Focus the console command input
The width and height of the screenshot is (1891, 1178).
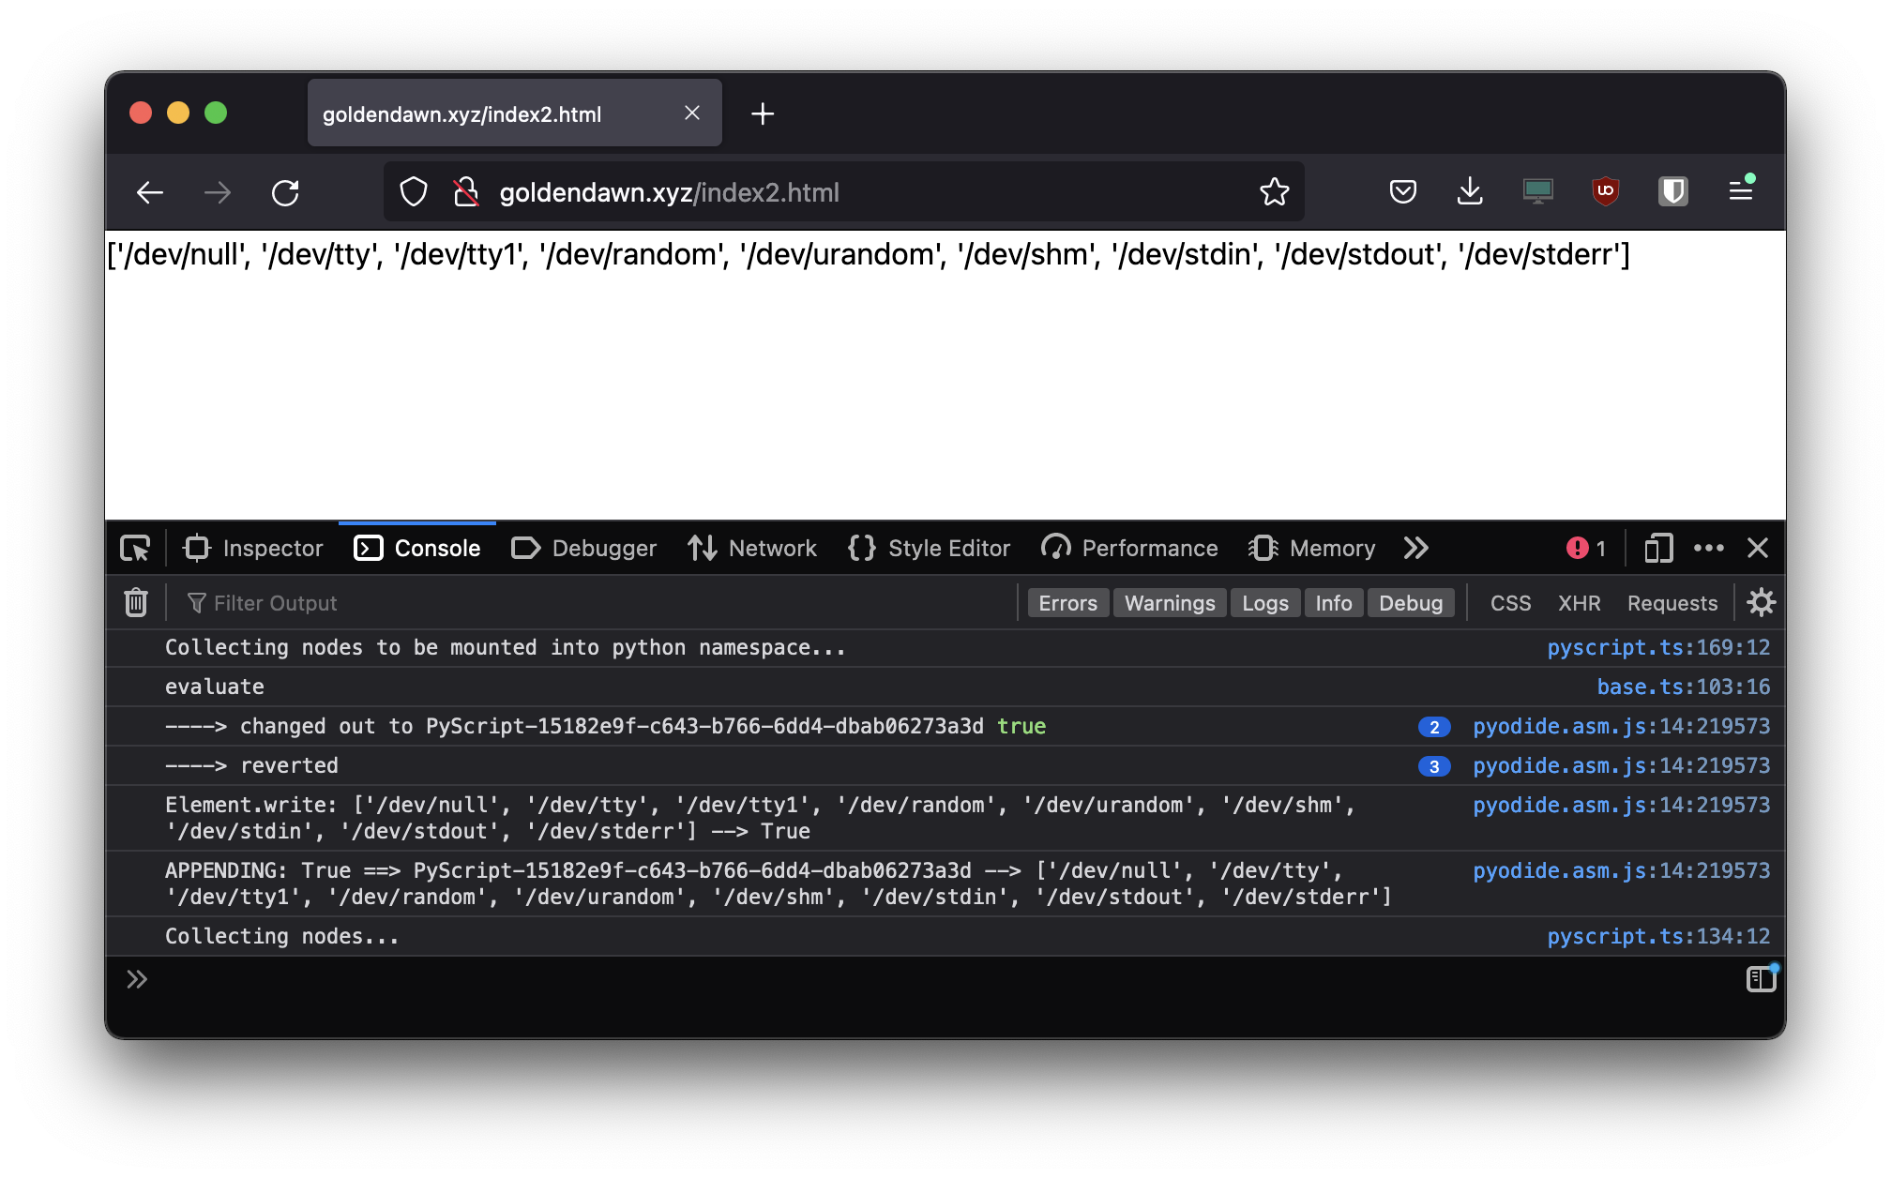(938, 980)
